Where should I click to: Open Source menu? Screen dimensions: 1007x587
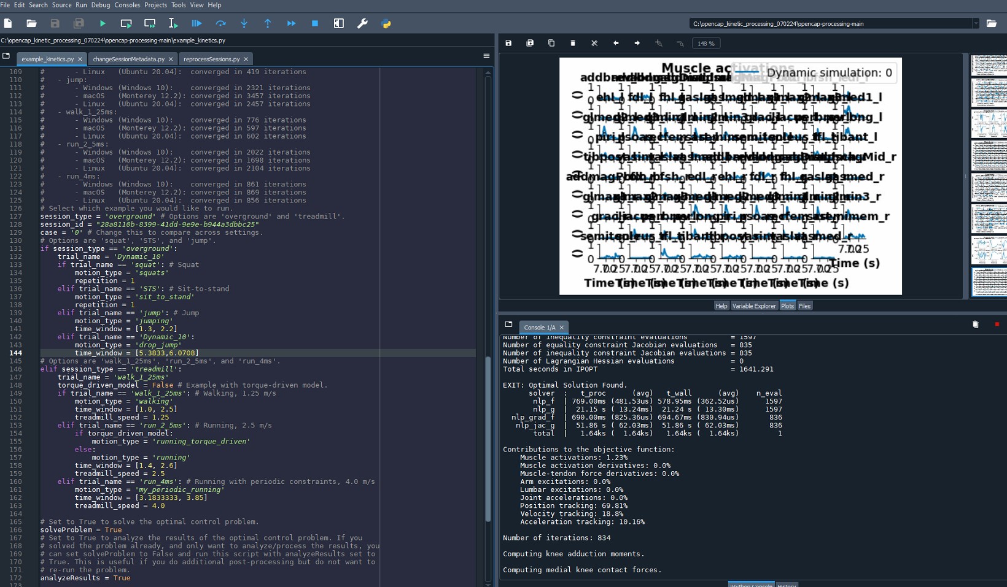pos(61,5)
